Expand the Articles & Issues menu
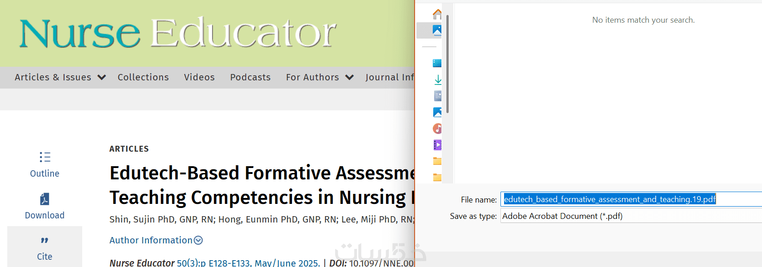Screen dimensions: 762x267 60,77
